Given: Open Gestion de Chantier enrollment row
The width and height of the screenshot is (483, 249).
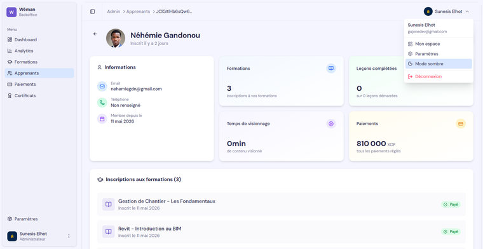Looking at the screenshot, I should (x=282, y=205).
